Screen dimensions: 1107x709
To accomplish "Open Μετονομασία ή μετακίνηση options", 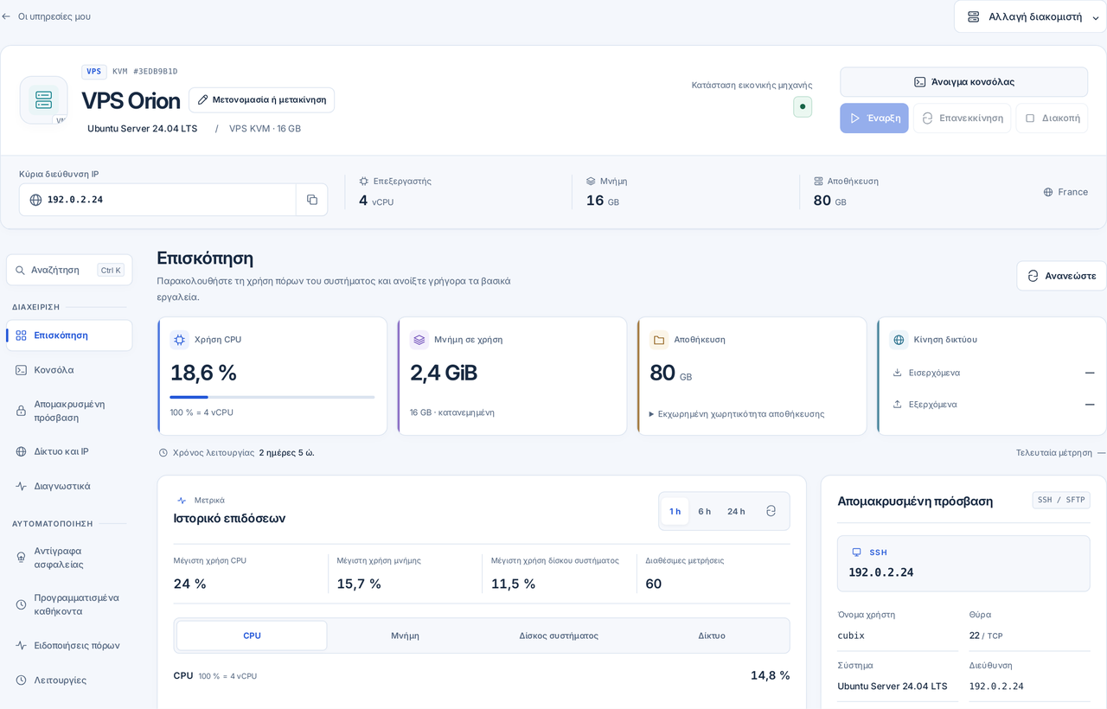I will [261, 99].
